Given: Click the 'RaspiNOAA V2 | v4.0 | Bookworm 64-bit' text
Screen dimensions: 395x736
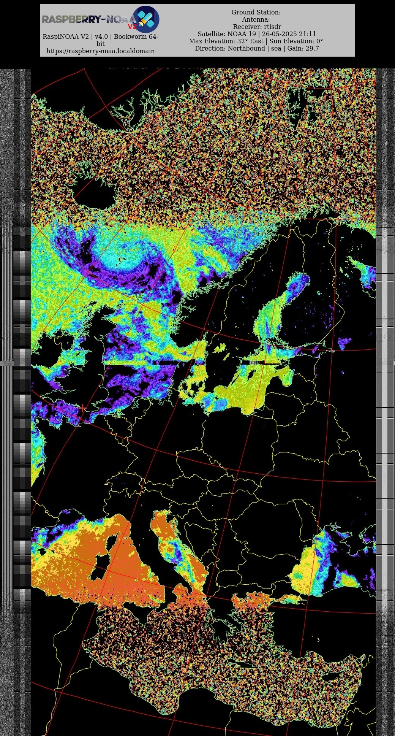Looking at the screenshot, I should tap(100, 40).
